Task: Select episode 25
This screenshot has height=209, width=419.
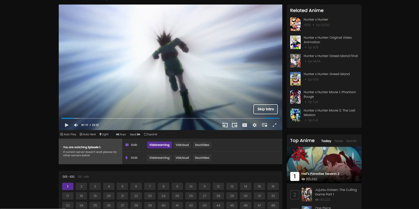Action: pos(177,196)
